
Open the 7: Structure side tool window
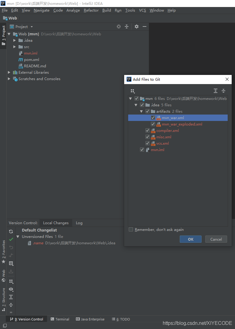4,299
